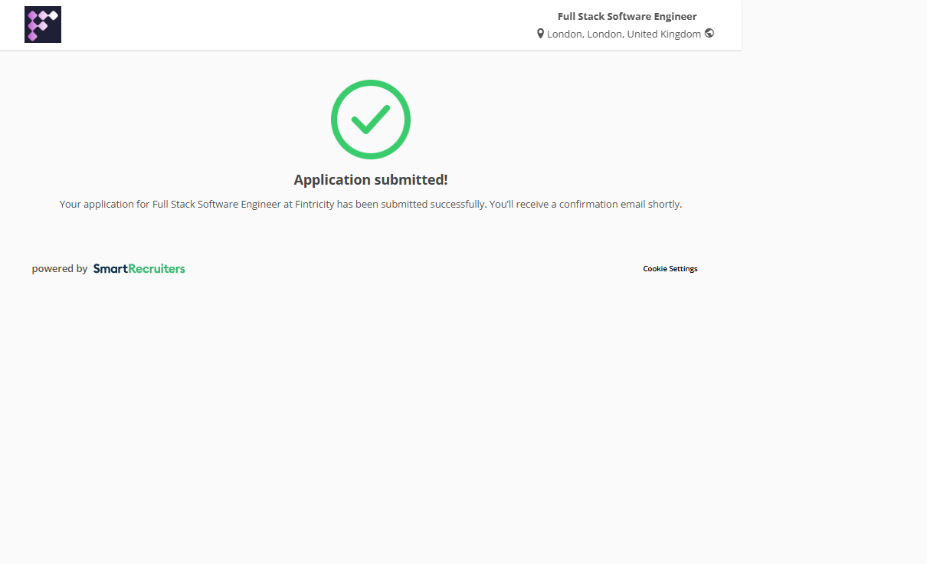Click "United Kingdom" in the header location

click(663, 34)
